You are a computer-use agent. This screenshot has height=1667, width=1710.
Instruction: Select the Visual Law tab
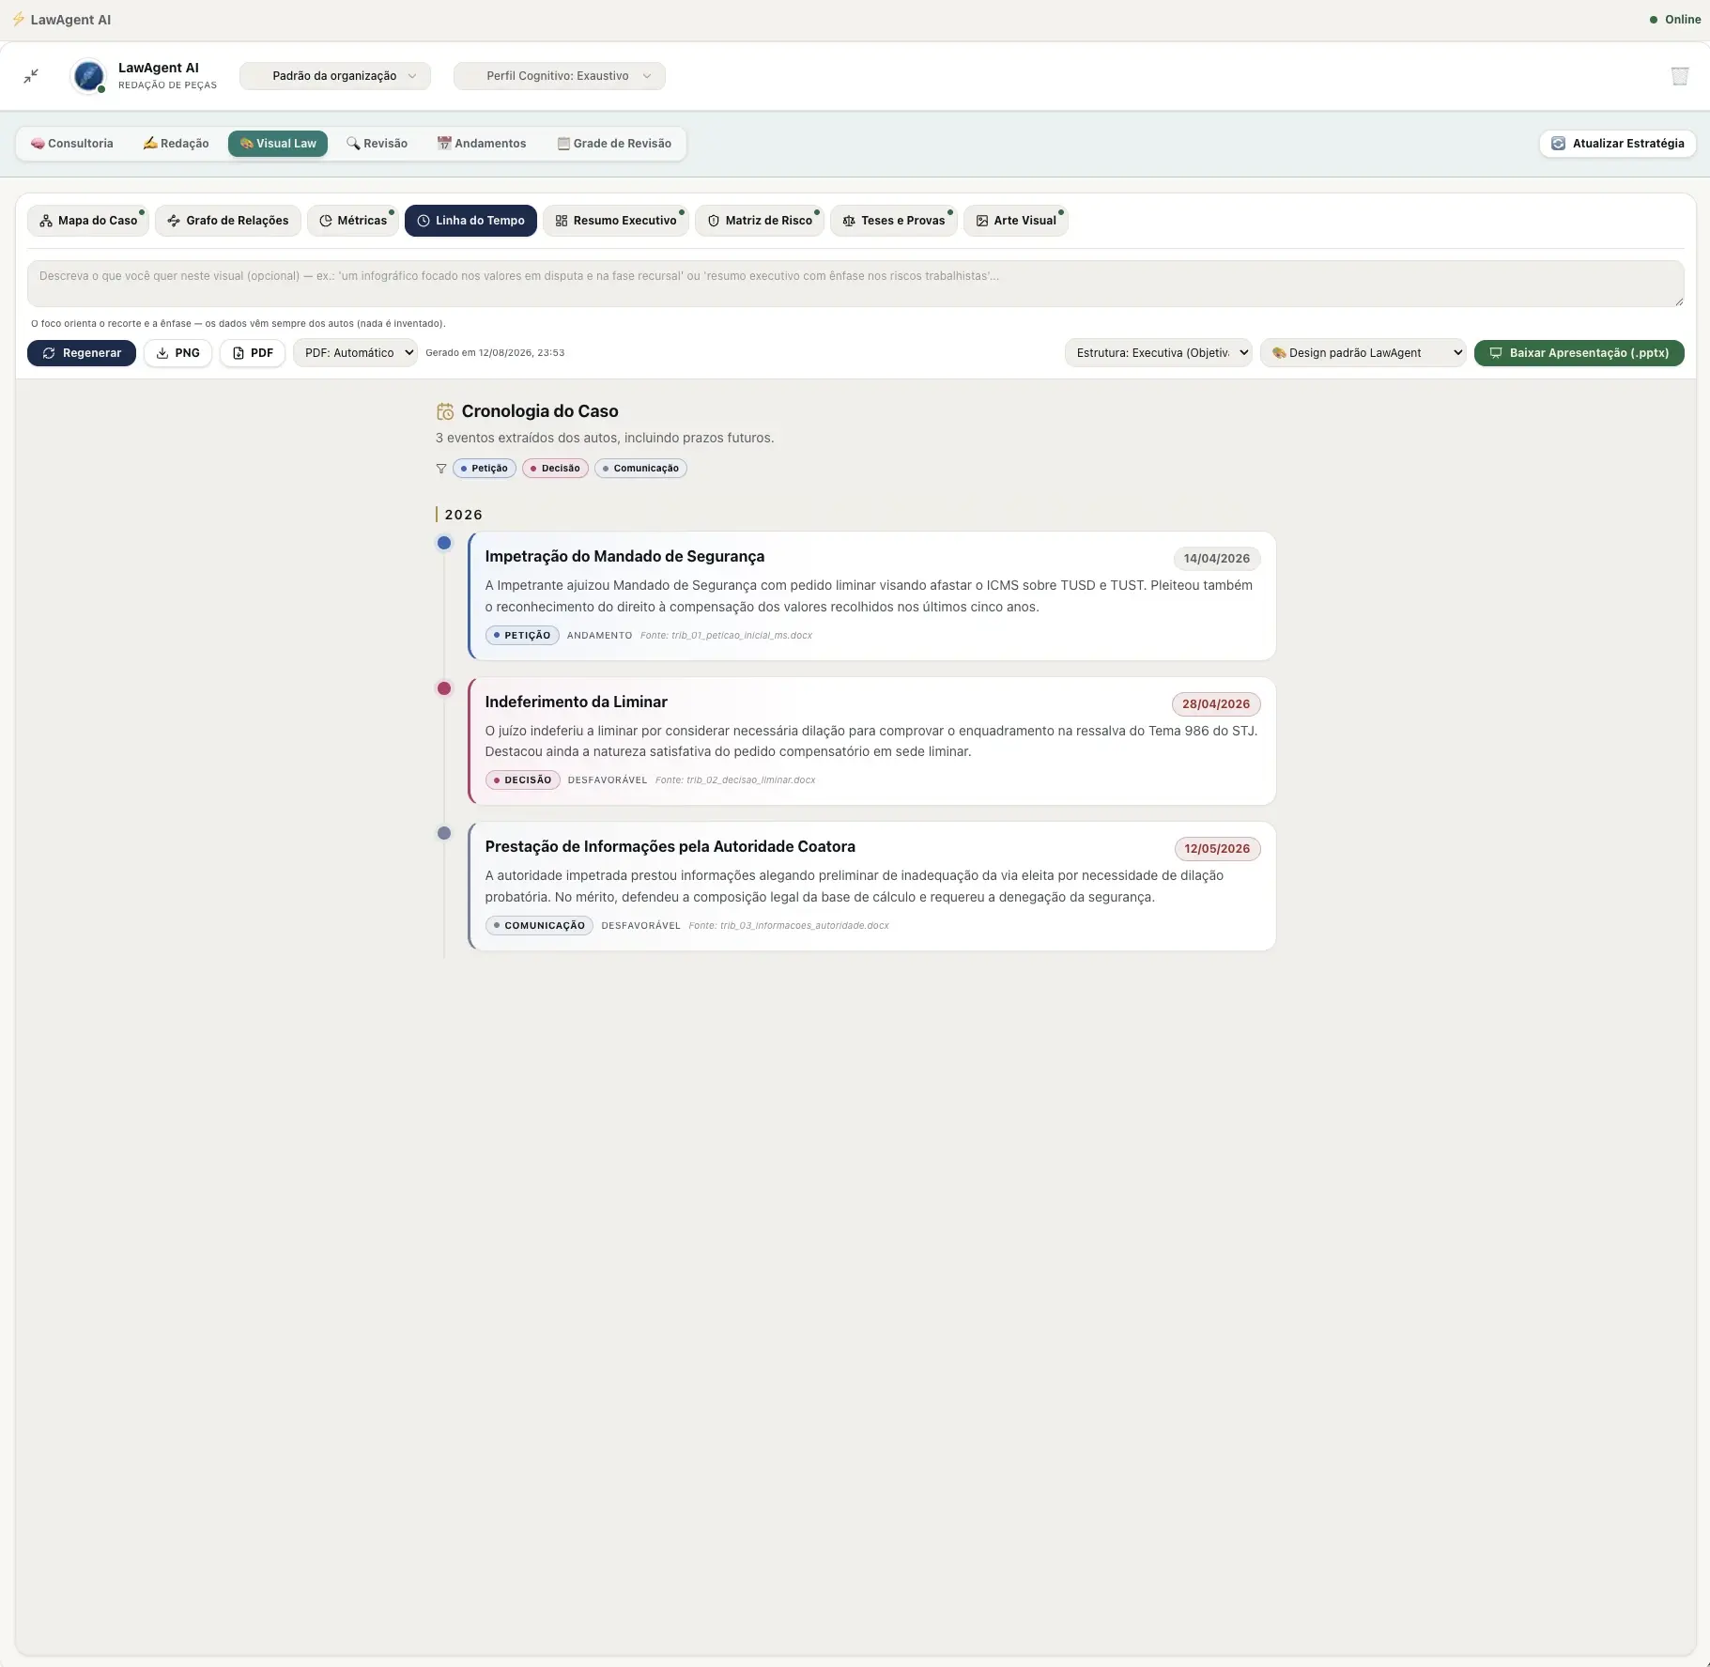coord(278,144)
